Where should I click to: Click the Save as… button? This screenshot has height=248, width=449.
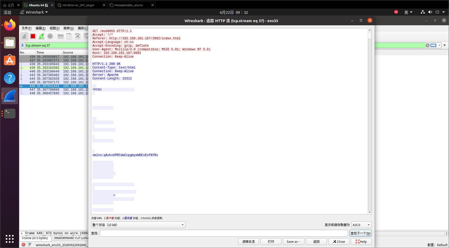coord(294,241)
